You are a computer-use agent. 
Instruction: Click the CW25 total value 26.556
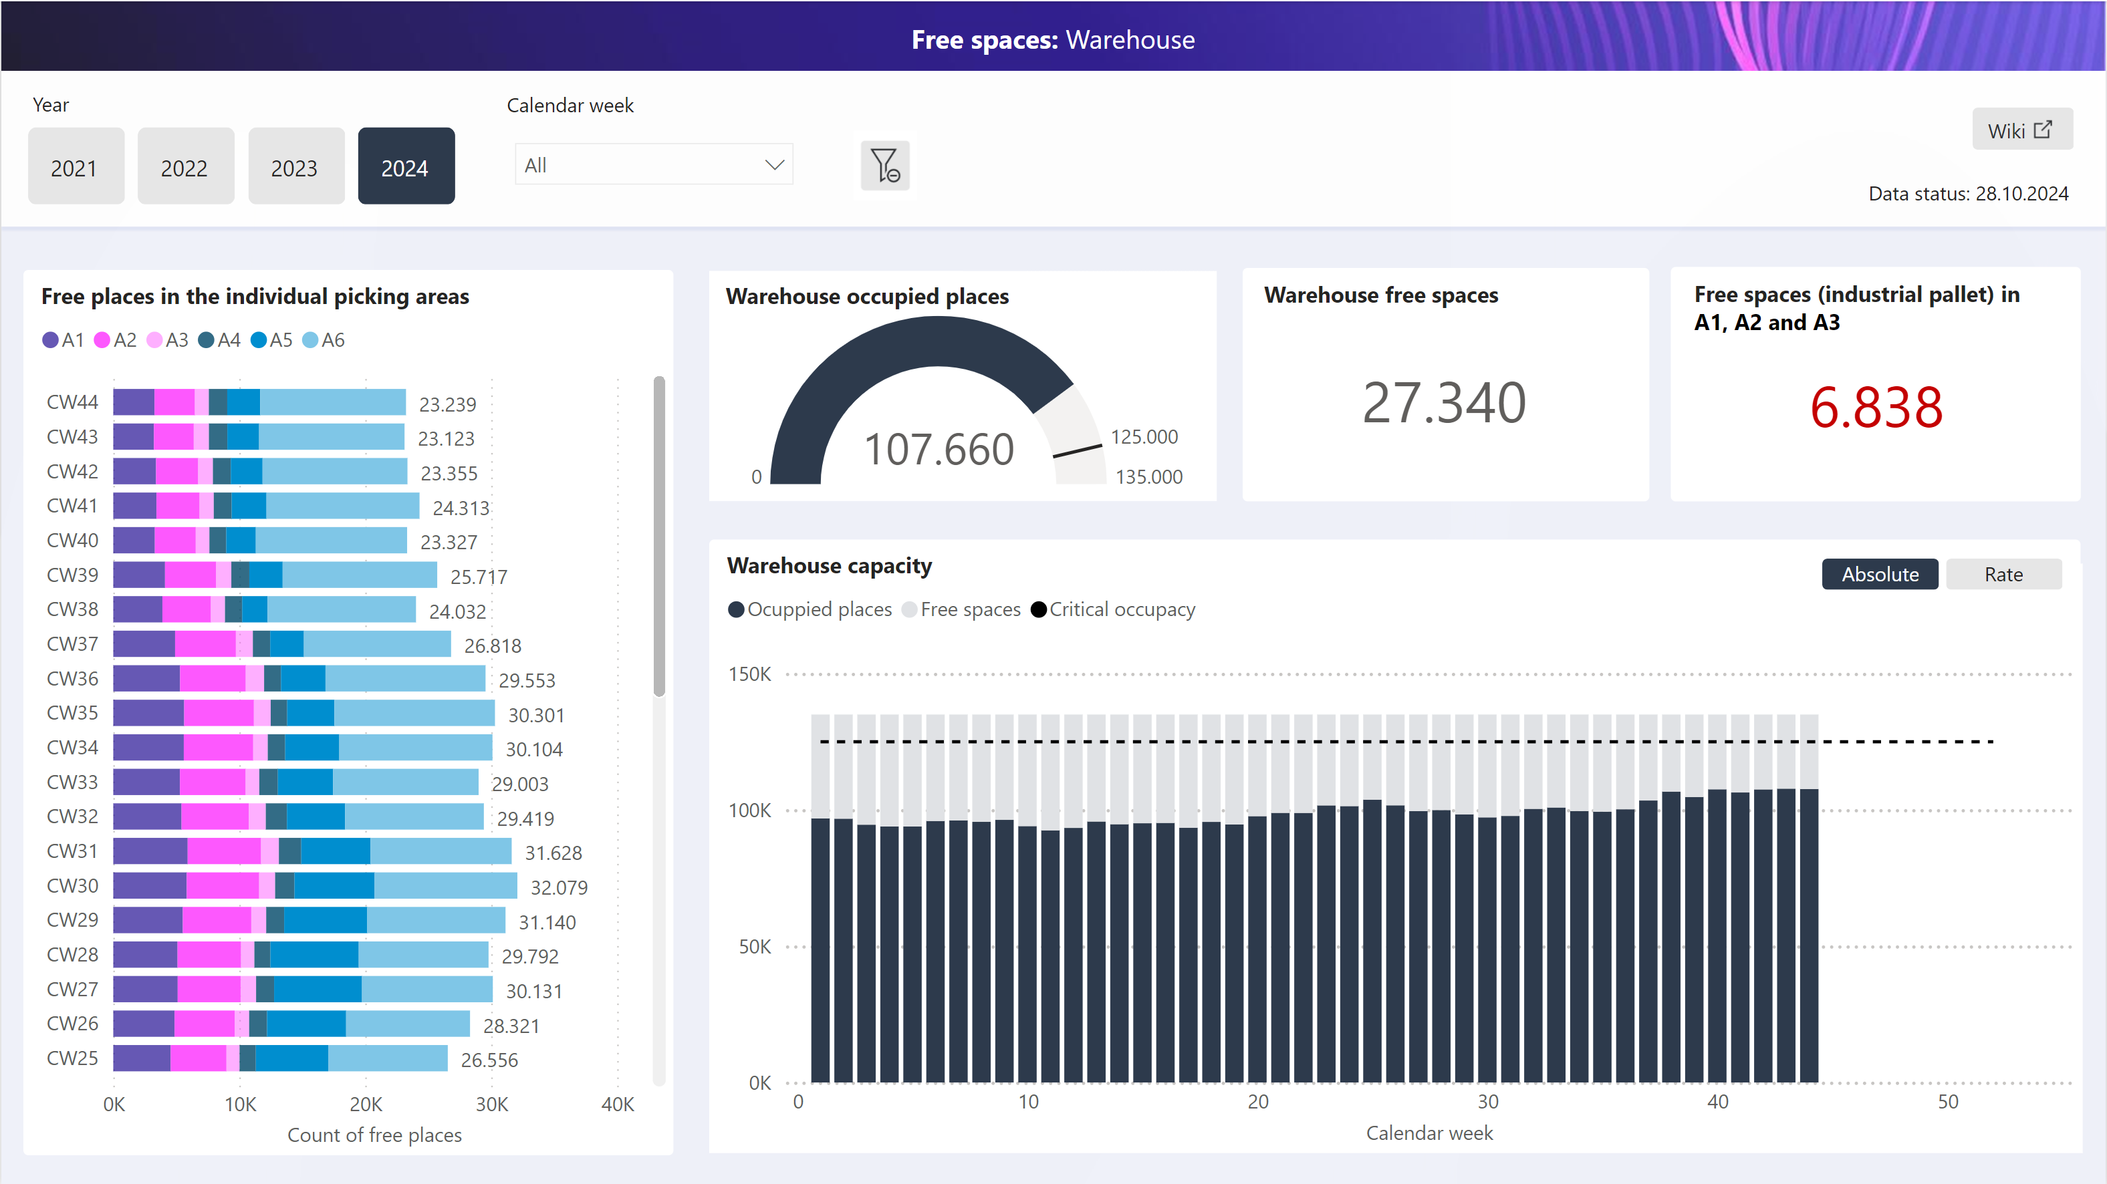point(489,1060)
